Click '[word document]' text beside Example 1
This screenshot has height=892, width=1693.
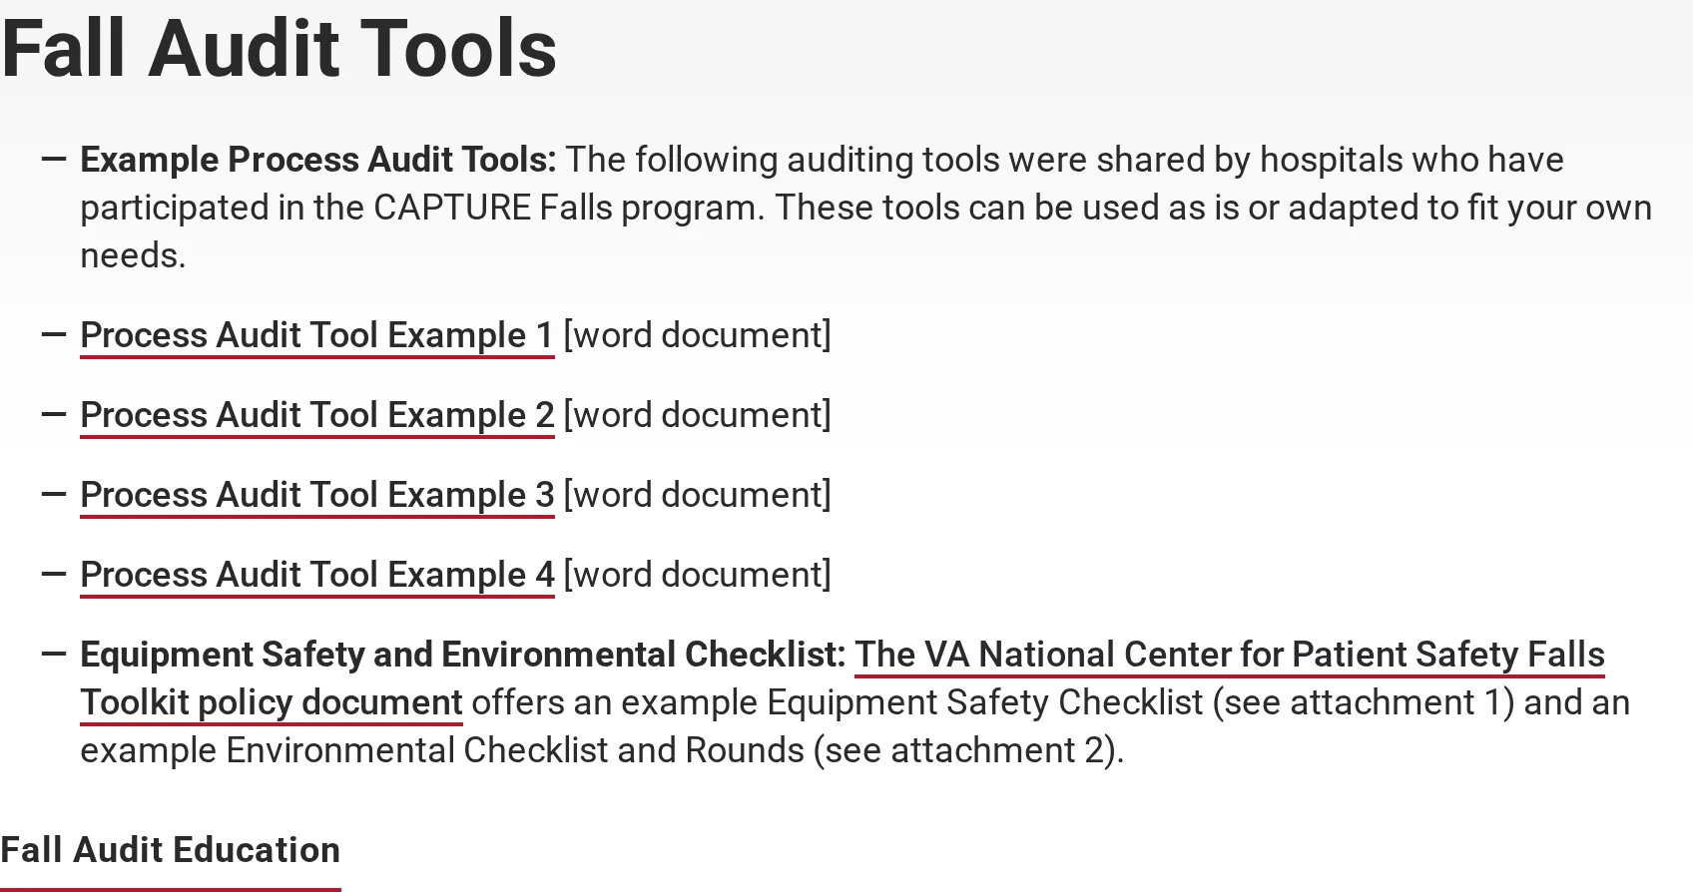tap(697, 335)
